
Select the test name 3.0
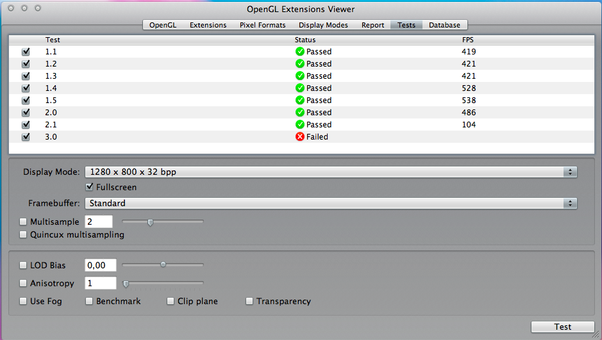coord(51,137)
